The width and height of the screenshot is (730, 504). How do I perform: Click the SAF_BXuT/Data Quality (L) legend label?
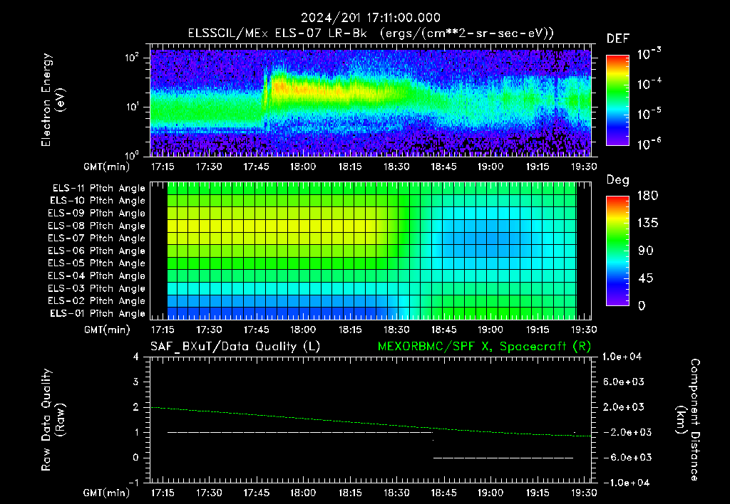click(235, 347)
